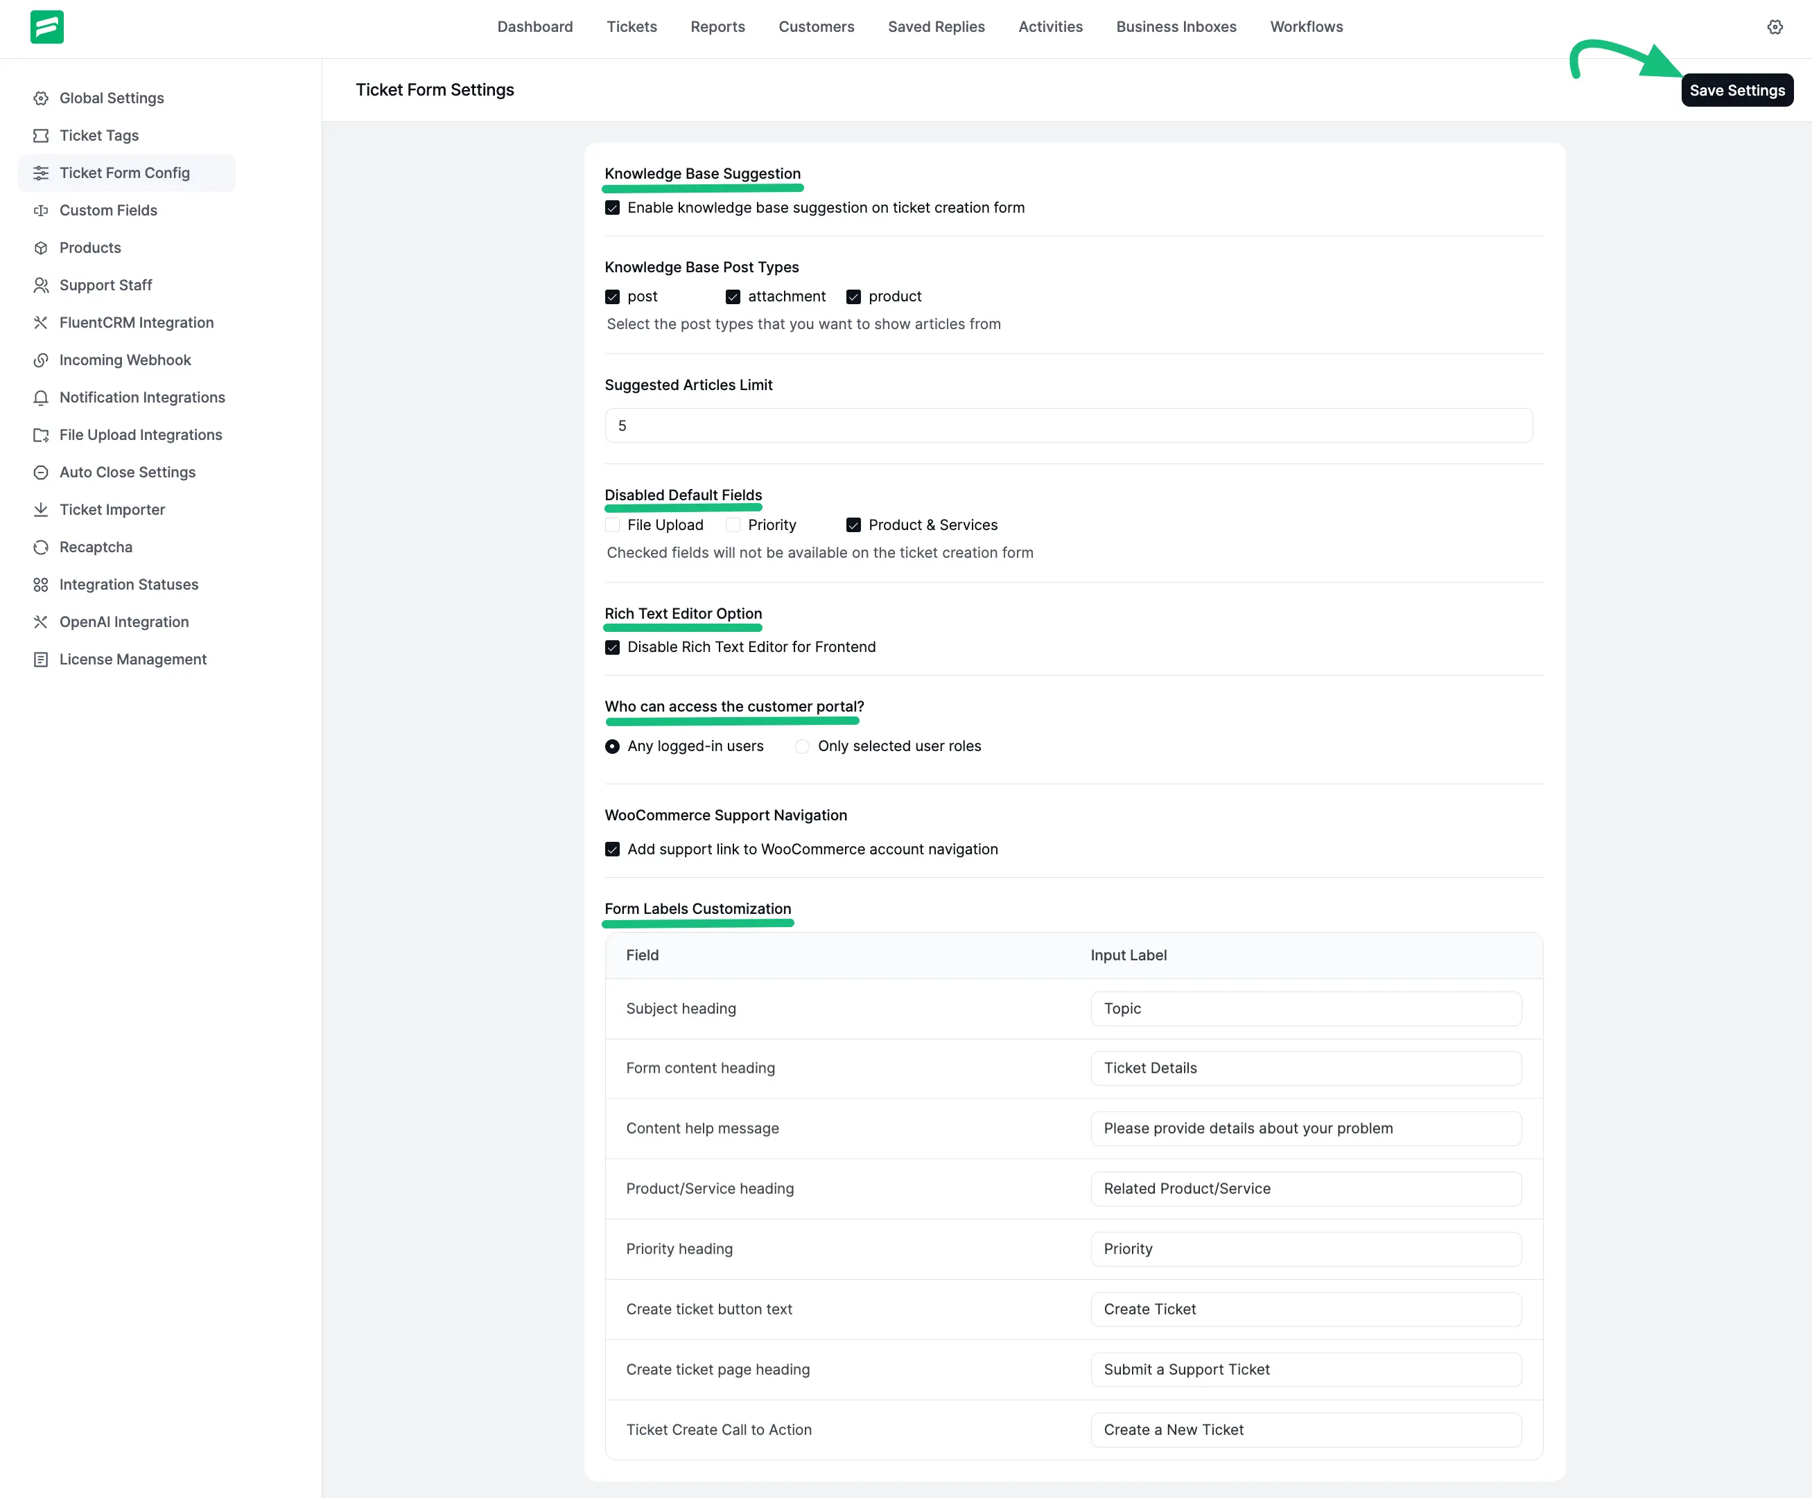Click the Incoming Webhook link icon
Viewport: 1812px width, 1498px height.
pyautogui.click(x=42, y=360)
